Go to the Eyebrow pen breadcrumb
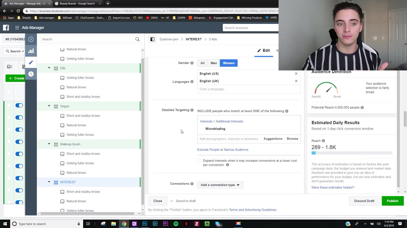 pyautogui.click(x=169, y=39)
